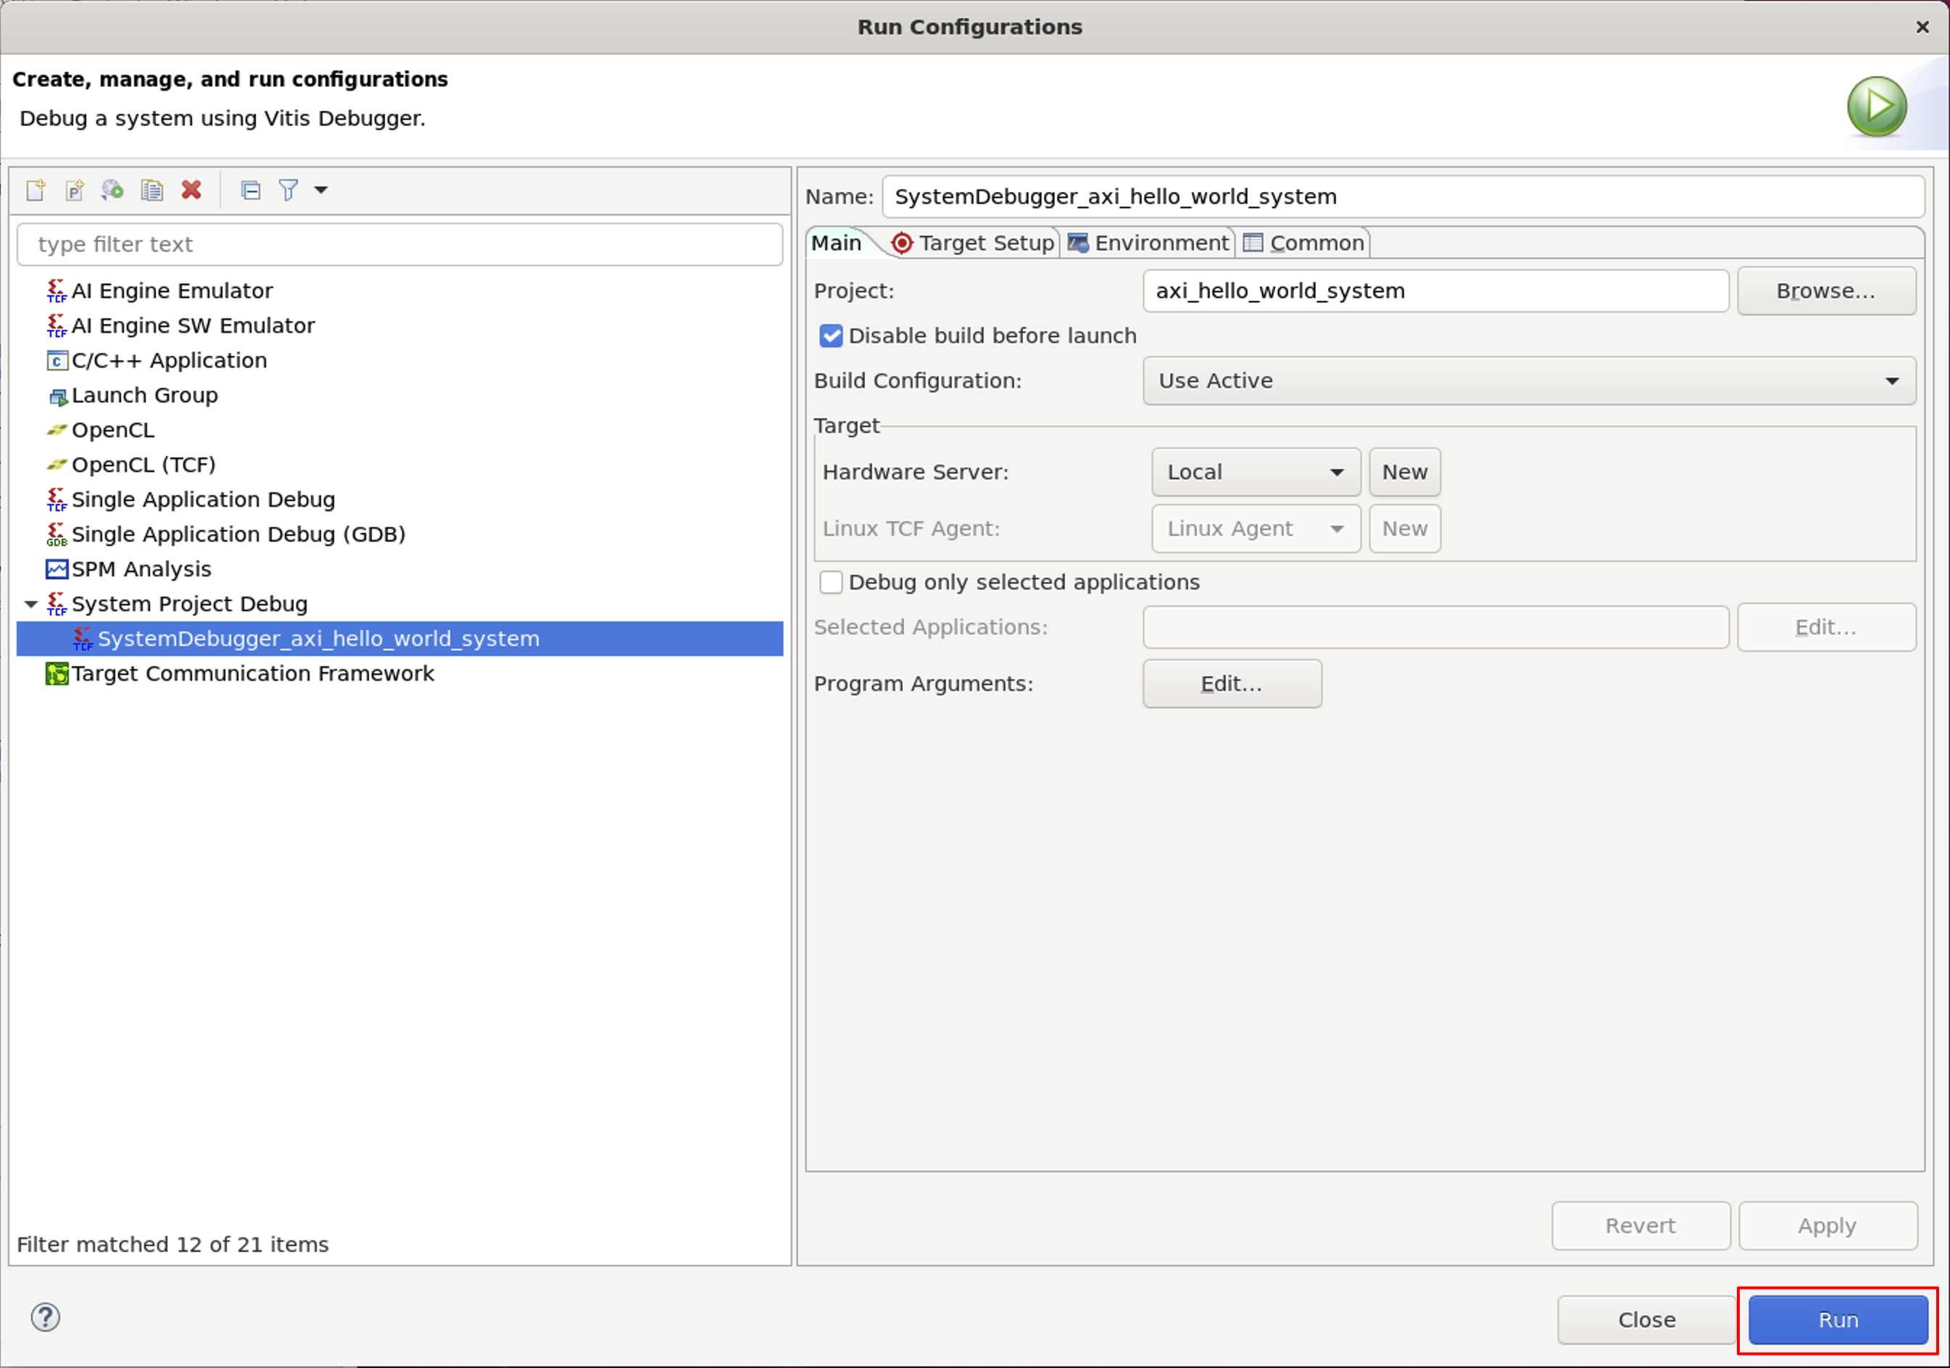Open filter dropdown arrow next to funnel
This screenshot has height=1368, width=1950.
pyautogui.click(x=321, y=190)
